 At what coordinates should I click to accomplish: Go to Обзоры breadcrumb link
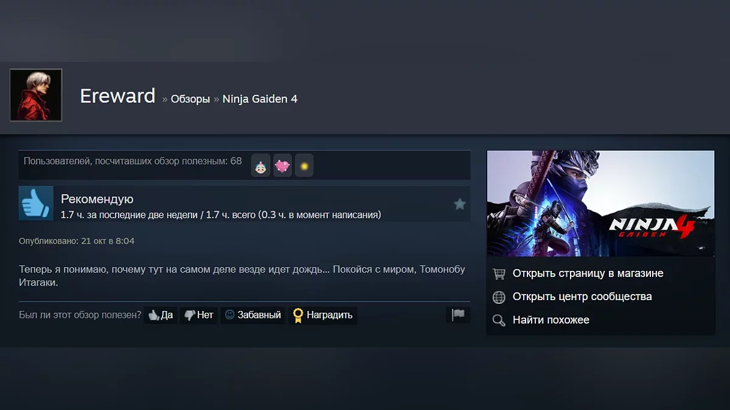(x=190, y=98)
